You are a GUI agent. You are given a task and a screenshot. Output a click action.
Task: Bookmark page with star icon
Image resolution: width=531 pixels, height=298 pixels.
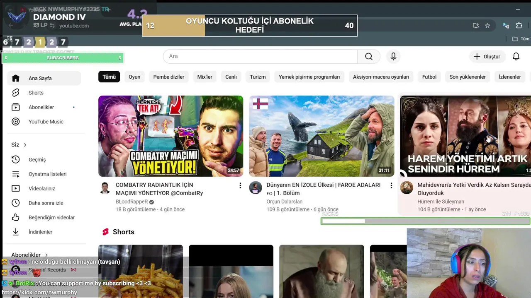coord(487,26)
